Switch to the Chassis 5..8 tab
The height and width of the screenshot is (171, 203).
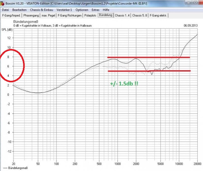140,16
